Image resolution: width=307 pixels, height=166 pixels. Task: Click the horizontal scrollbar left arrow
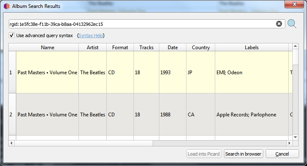pyautogui.click(x=11, y=143)
